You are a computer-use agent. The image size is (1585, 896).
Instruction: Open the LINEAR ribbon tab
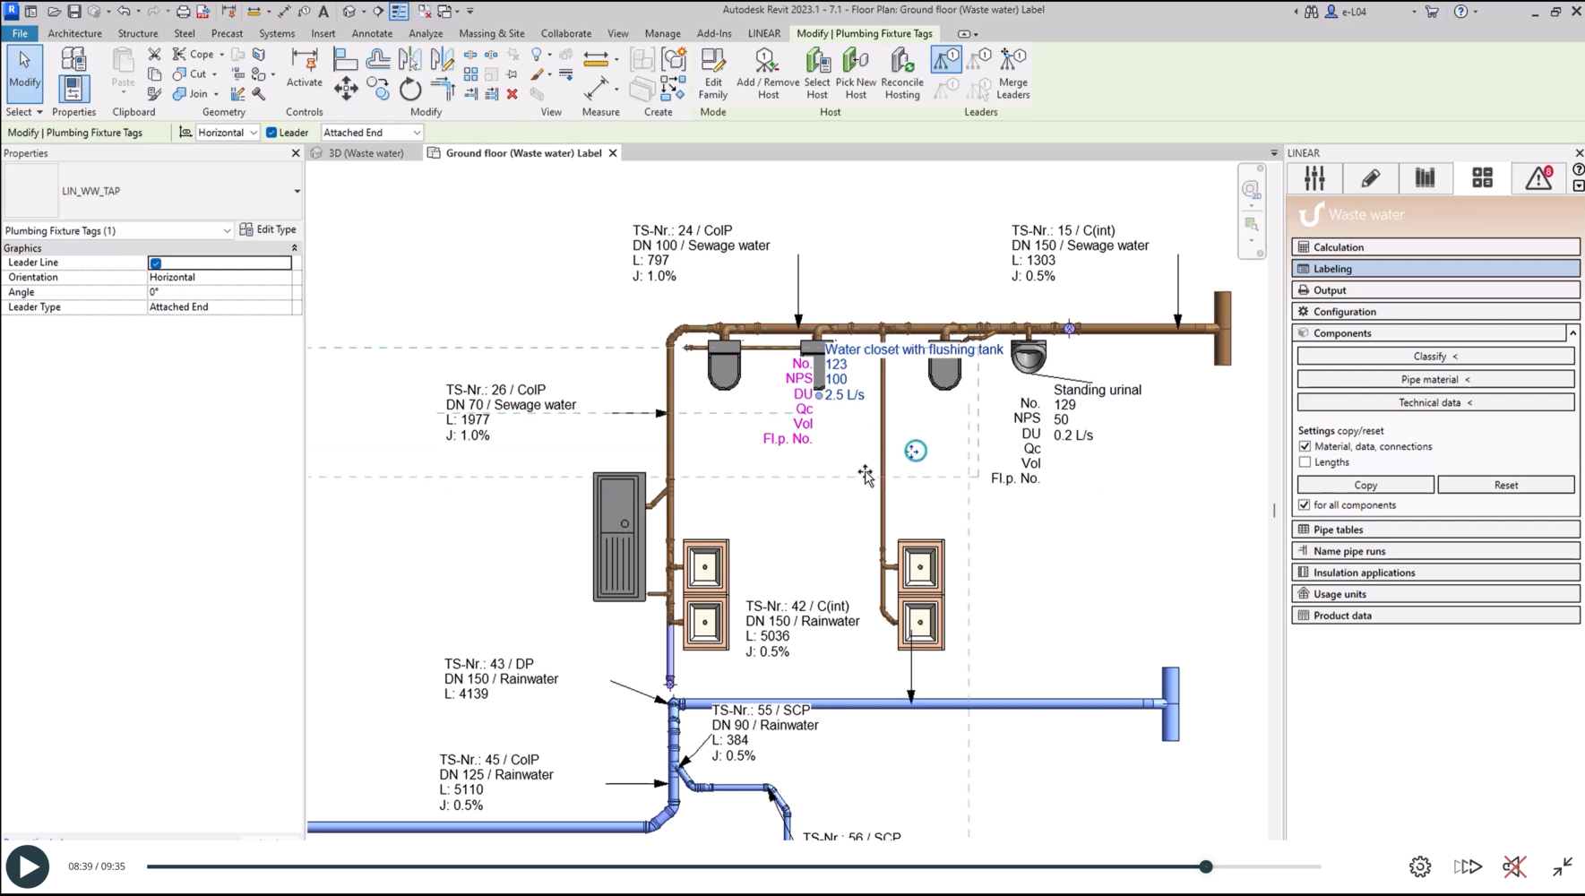point(764,33)
